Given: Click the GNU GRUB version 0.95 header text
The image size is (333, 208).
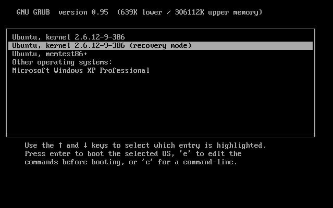Looking at the screenshot, I should point(62,12).
